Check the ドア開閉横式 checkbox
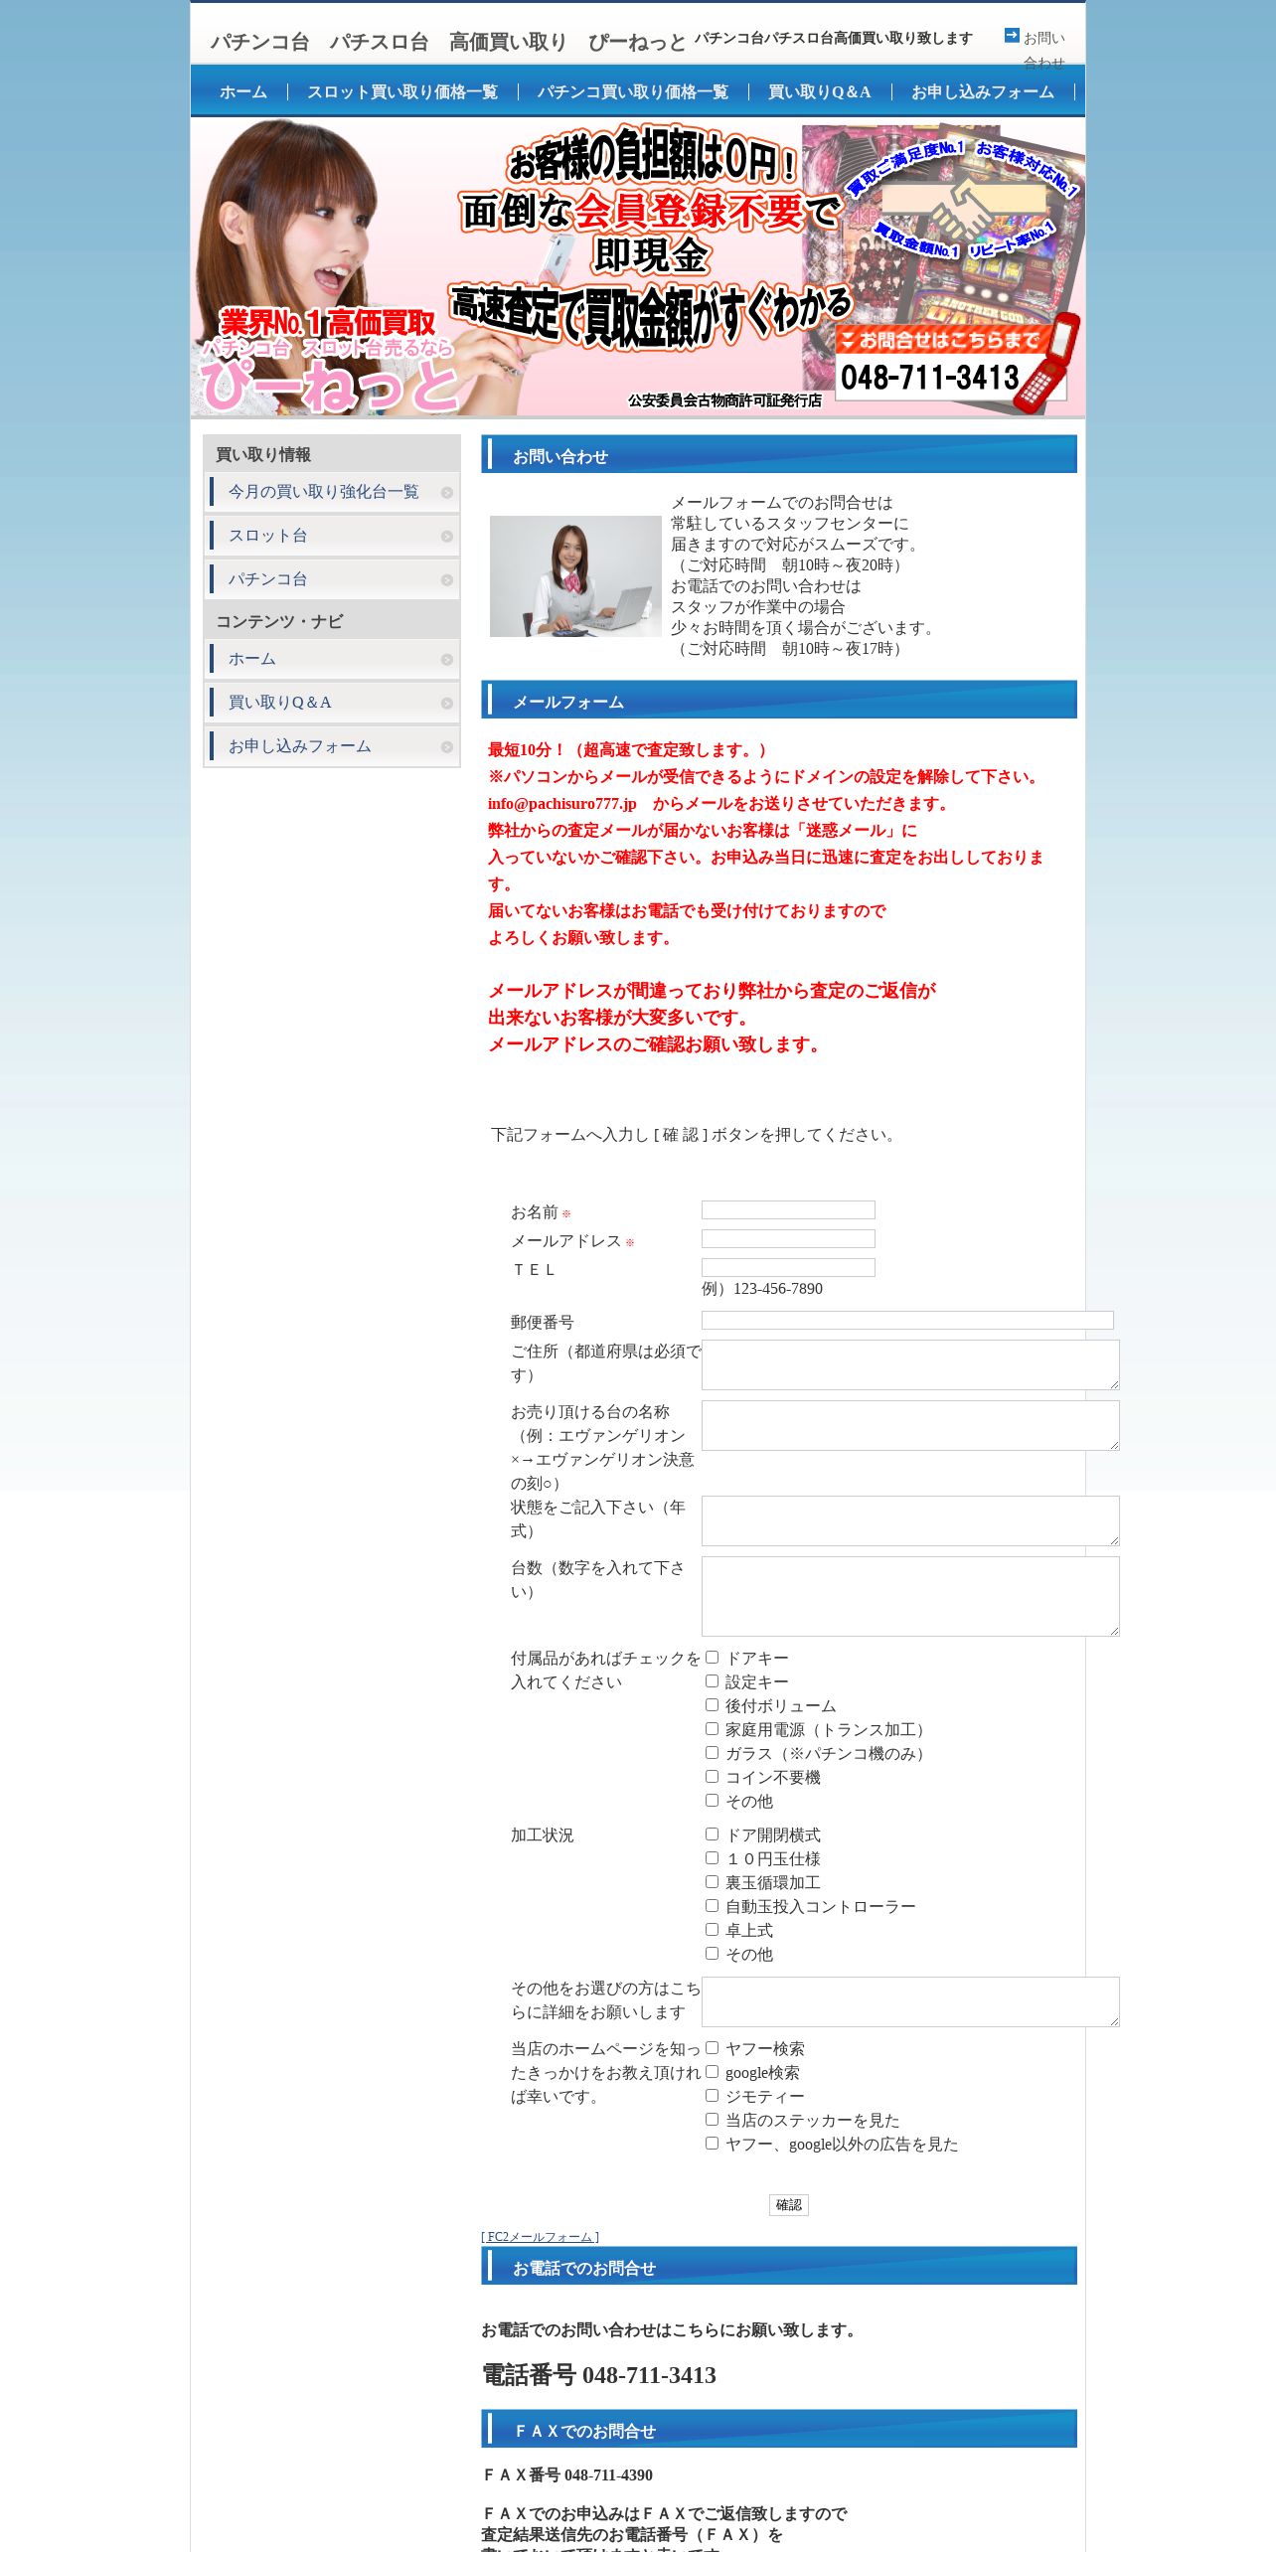The image size is (1276, 2552). pyautogui.click(x=712, y=1834)
